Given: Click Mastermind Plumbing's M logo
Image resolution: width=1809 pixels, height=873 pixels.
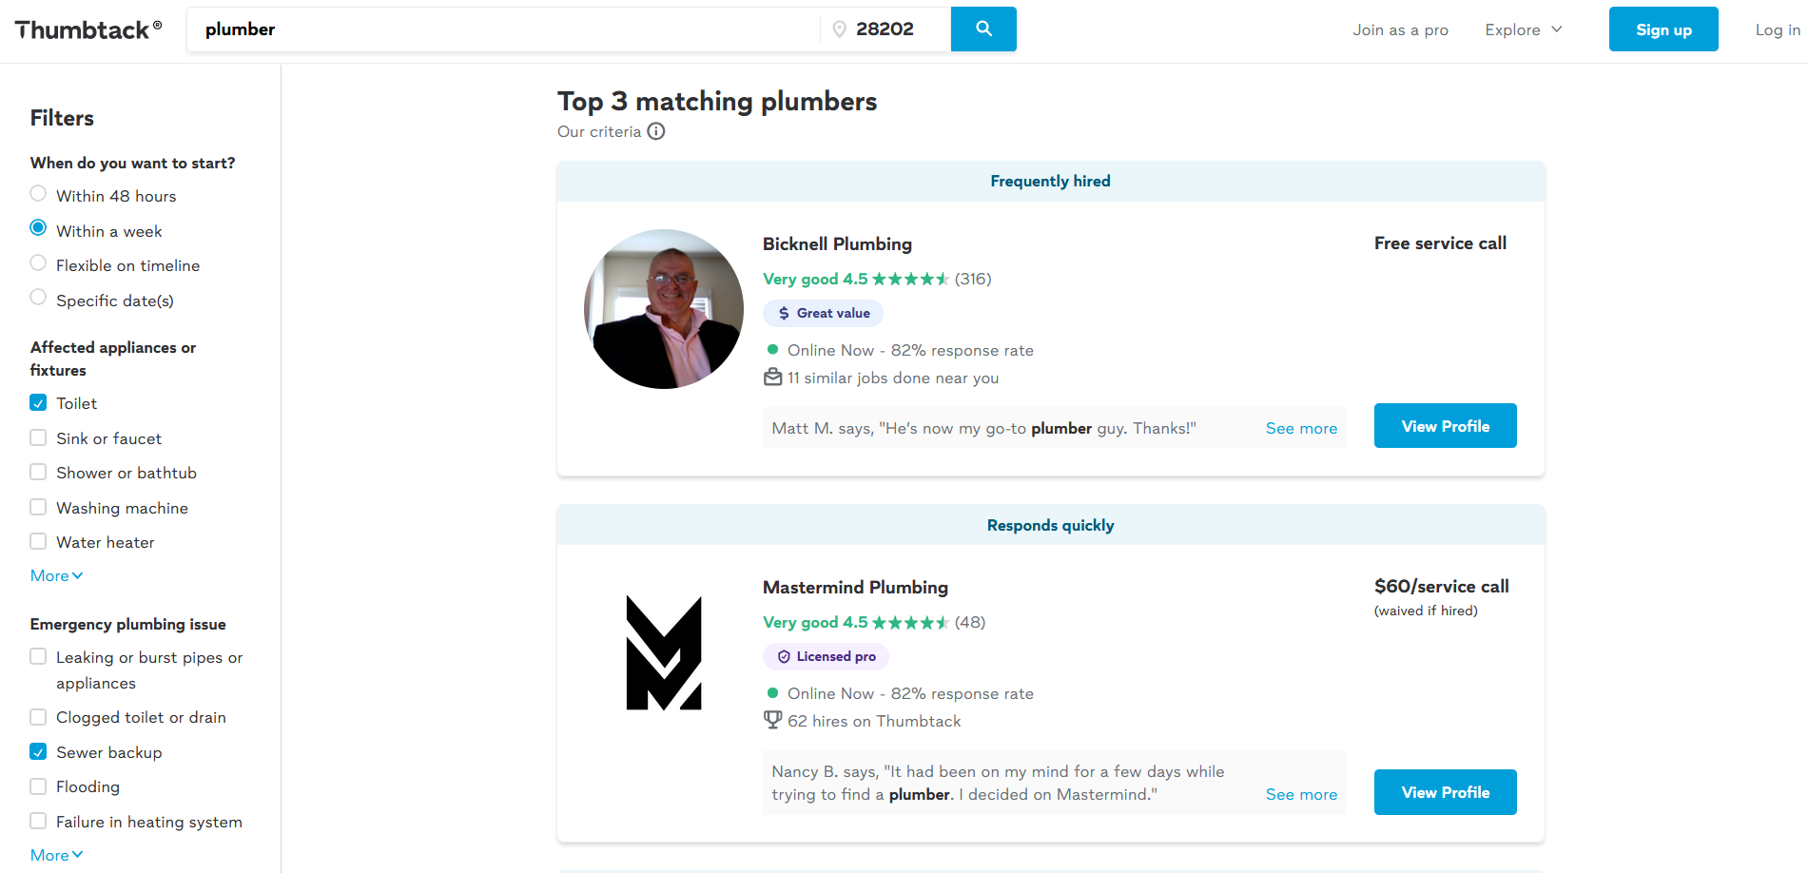Looking at the screenshot, I should click(663, 652).
